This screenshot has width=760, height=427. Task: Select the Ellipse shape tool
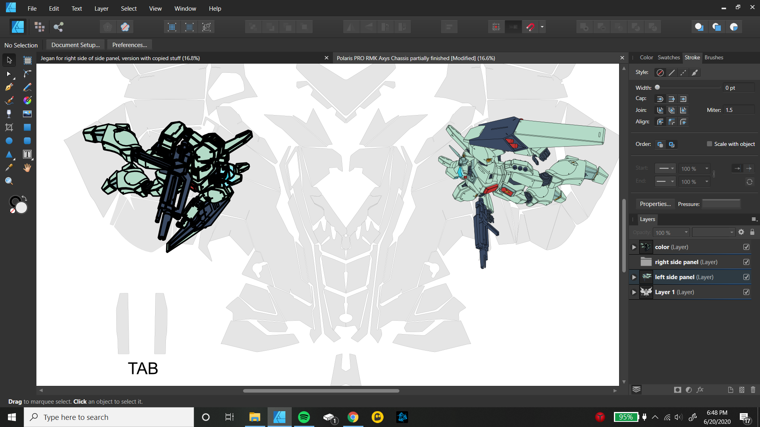click(x=9, y=141)
